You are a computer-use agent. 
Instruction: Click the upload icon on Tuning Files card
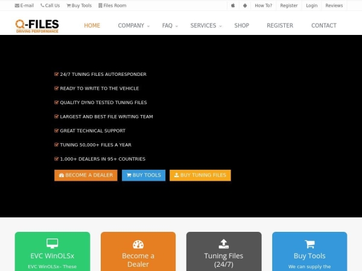[x=224, y=244]
